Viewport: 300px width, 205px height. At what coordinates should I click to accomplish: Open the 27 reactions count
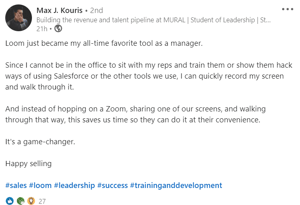pos(42,201)
